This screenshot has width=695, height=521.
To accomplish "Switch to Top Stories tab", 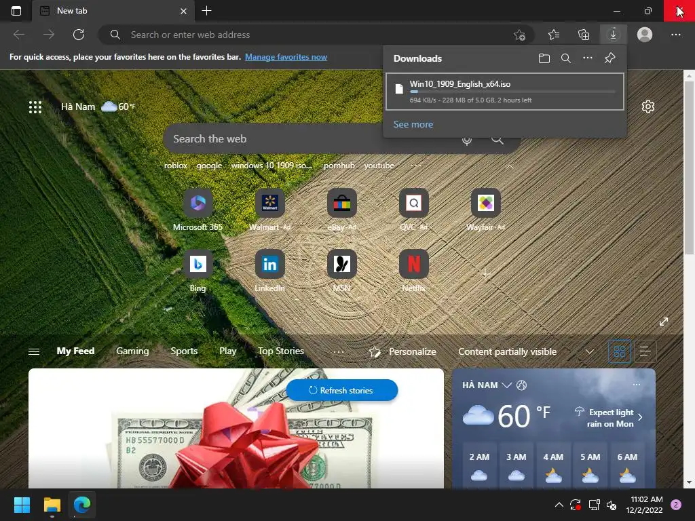I will (x=281, y=351).
